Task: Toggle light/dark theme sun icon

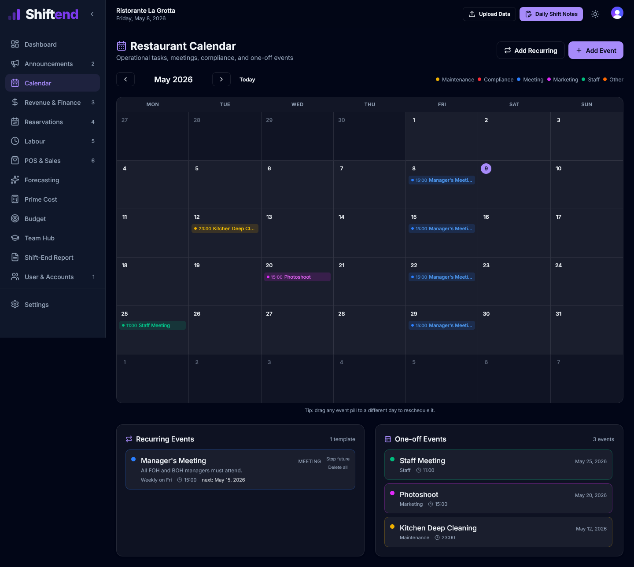Action: pyautogui.click(x=595, y=14)
